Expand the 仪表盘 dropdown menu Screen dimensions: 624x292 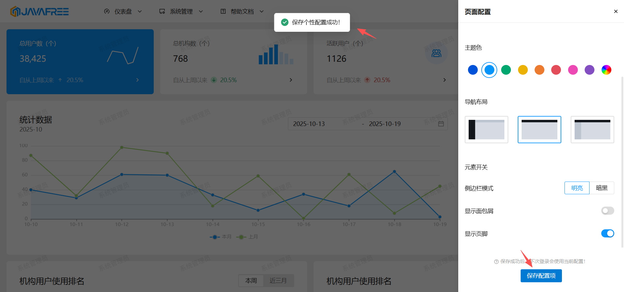click(x=123, y=12)
